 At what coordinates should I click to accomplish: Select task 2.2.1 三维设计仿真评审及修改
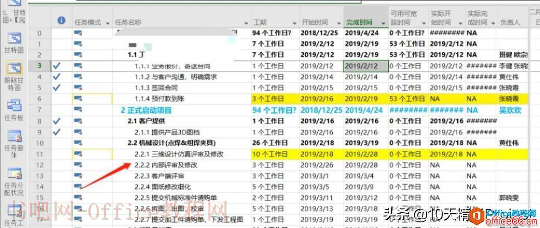coord(179,154)
